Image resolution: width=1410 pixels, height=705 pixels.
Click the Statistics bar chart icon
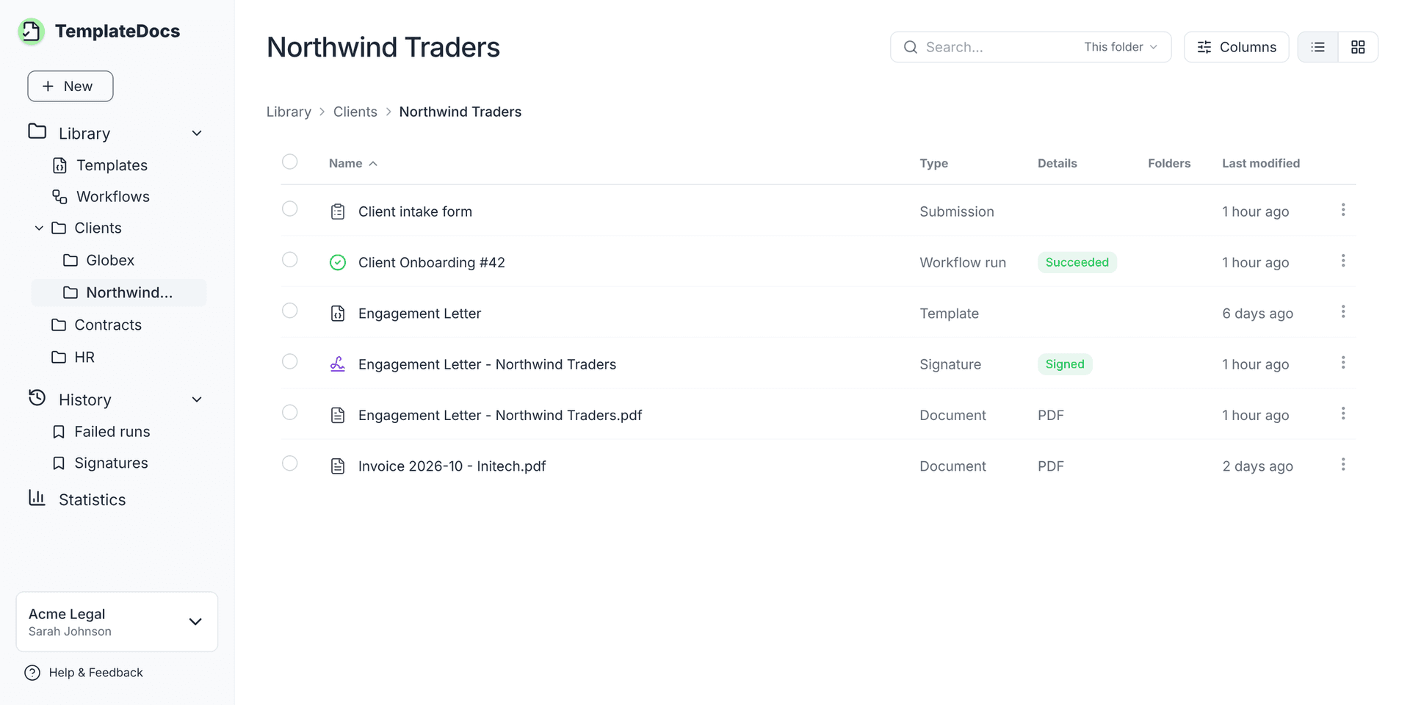(37, 498)
